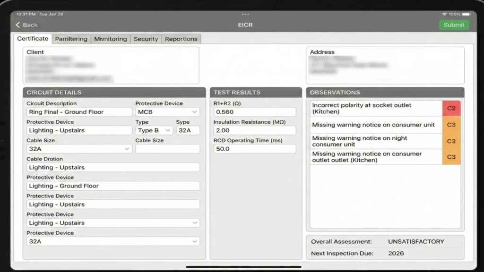This screenshot has width=484, height=272.
Task: Tap the Back chevron in the navigation bar
Action: pos(18,25)
